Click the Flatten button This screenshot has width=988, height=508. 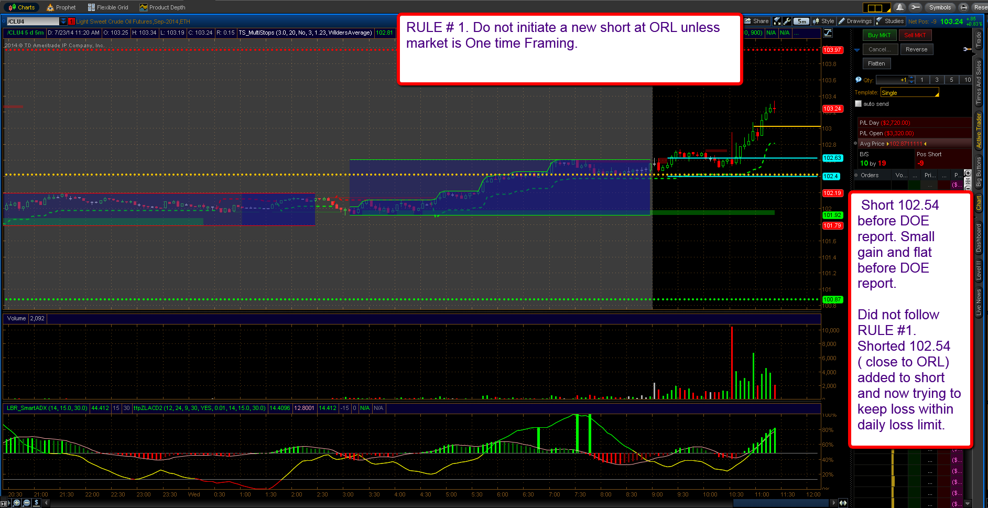(876, 63)
